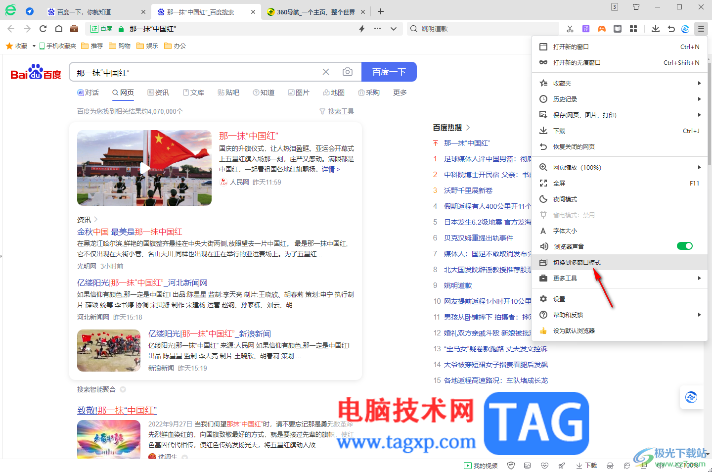Open the 推荐 bookmarks folder
712x472 pixels.
[92, 46]
